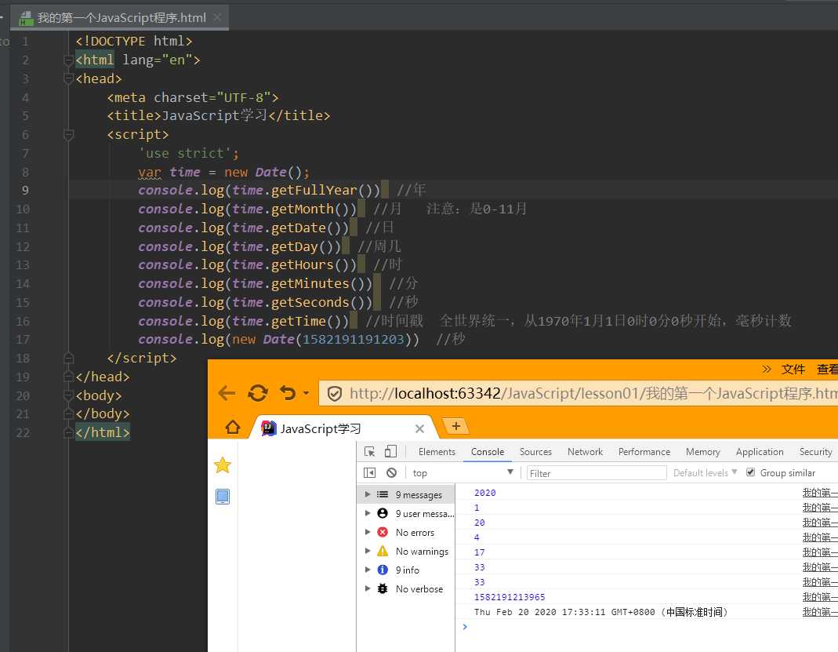838x652 pixels.
Task: Click the getFullYear code on line 9
Action: point(314,191)
